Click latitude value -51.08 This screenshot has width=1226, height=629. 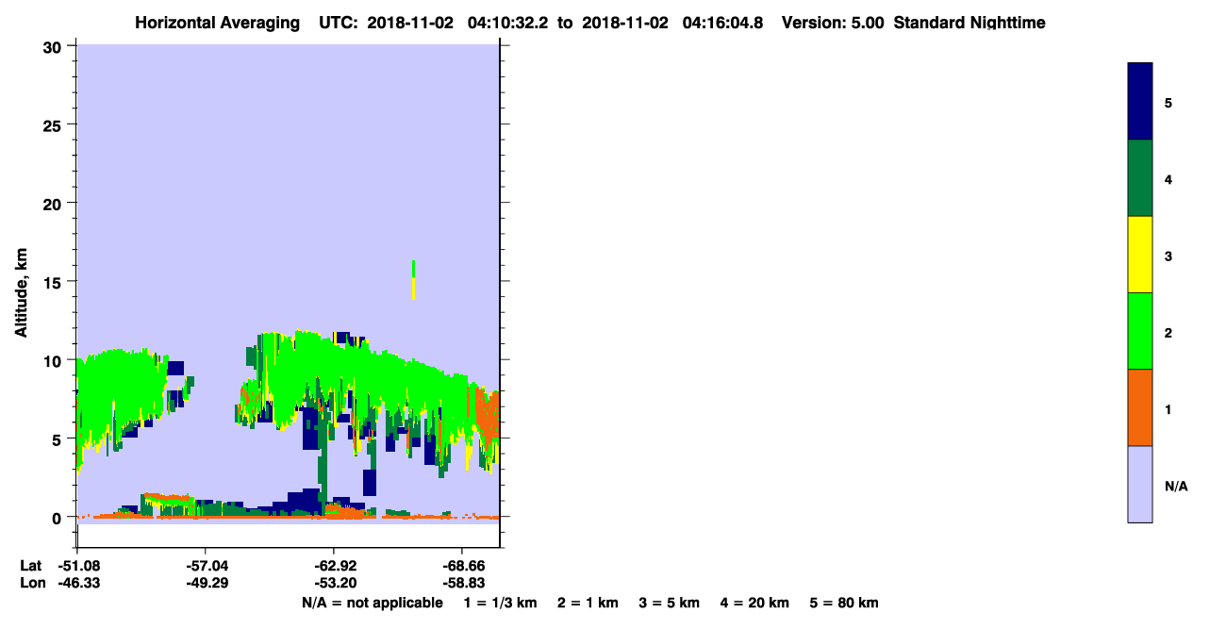pos(78,565)
